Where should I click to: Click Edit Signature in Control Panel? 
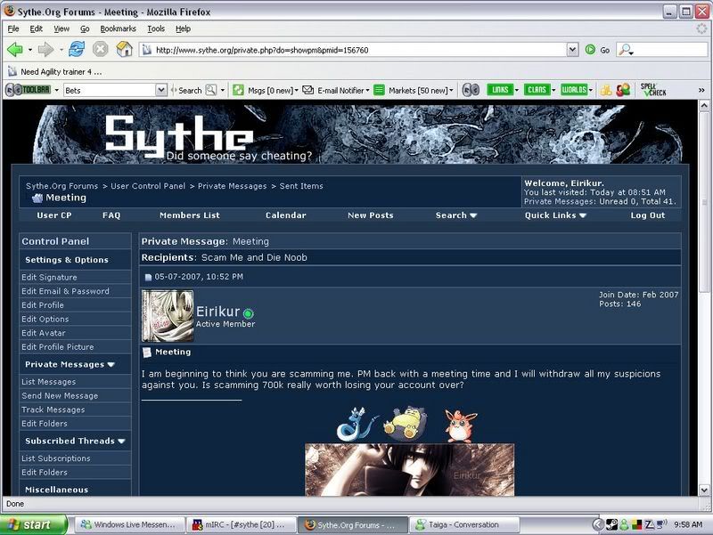click(x=49, y=277)
